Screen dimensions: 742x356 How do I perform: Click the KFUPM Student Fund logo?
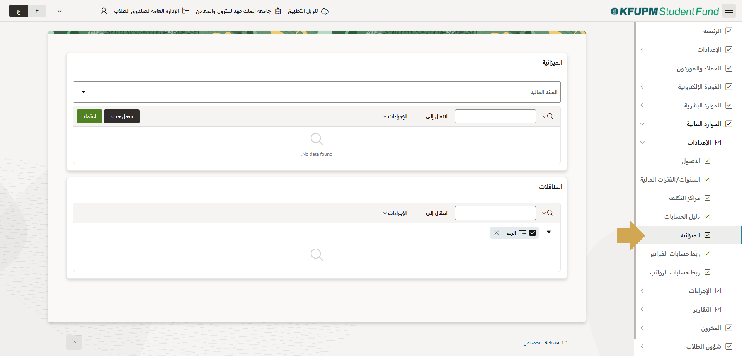665,11
